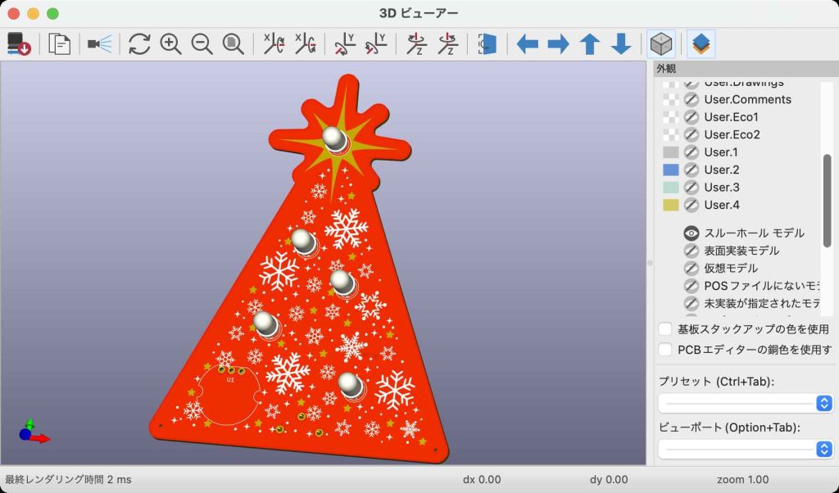Flip the board view icon
839x493 pixels.
tap(488, 44)
